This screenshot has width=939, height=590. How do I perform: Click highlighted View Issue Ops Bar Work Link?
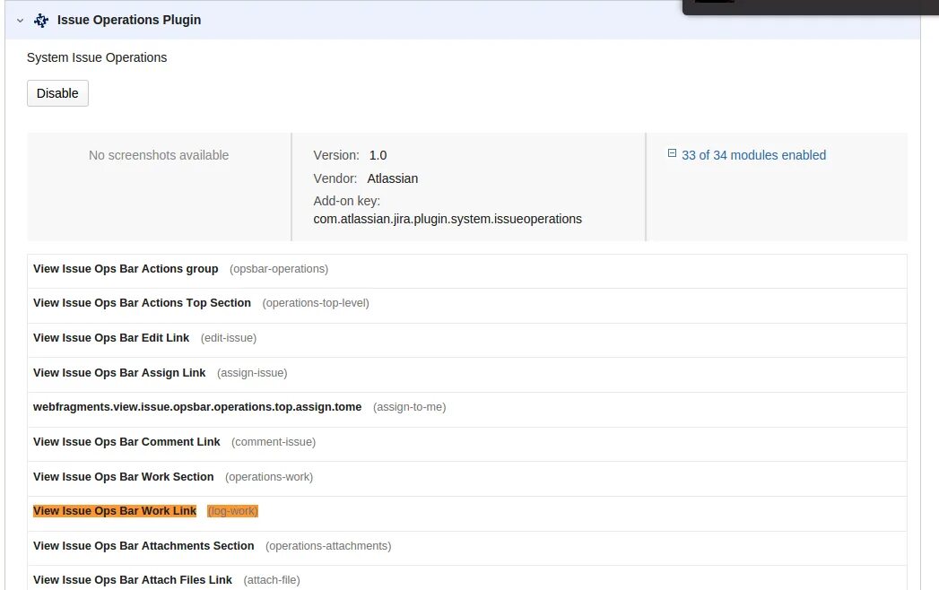tap(115, 511)
